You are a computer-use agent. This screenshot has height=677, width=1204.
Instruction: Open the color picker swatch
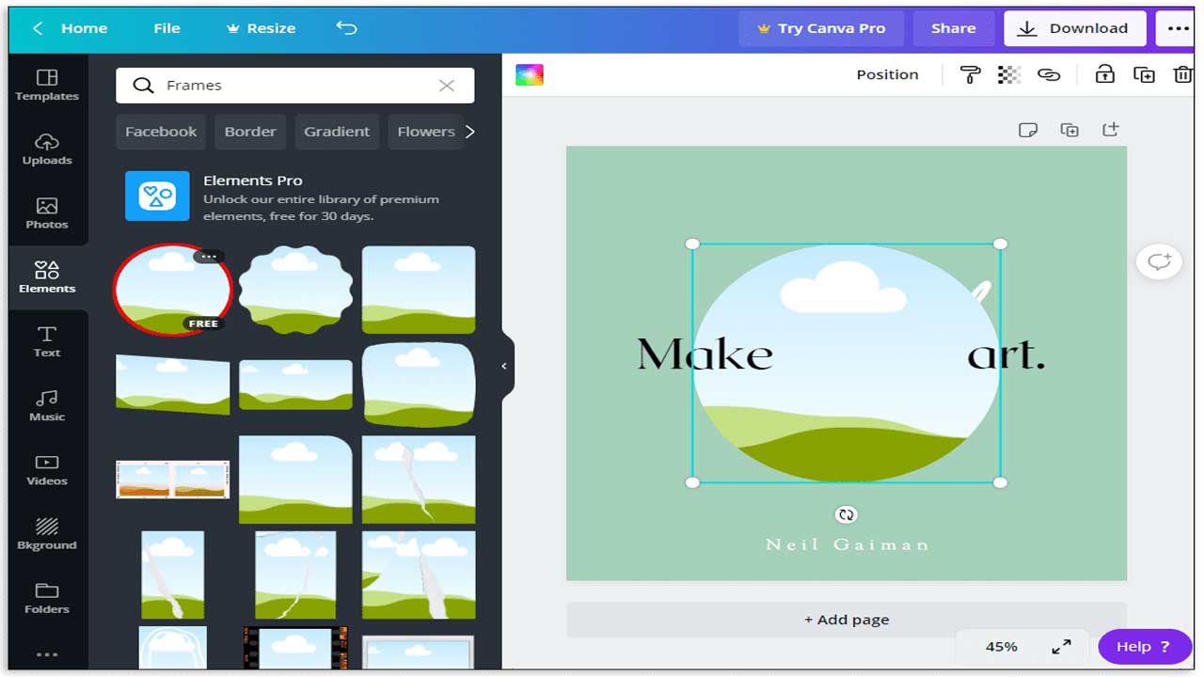530,75
